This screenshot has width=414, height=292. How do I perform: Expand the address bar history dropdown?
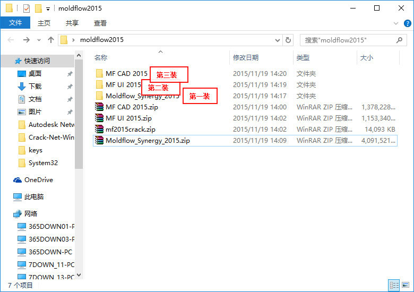coord(277,40)
